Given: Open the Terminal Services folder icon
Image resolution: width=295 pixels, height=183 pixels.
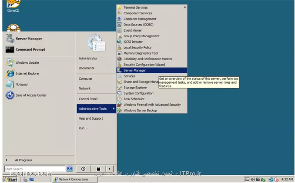Looking at the screenshot, I should tap(119, 7).
